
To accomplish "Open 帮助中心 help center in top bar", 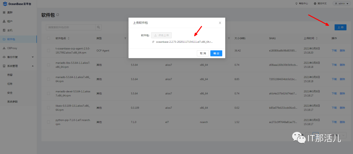I will click(301, 4).
